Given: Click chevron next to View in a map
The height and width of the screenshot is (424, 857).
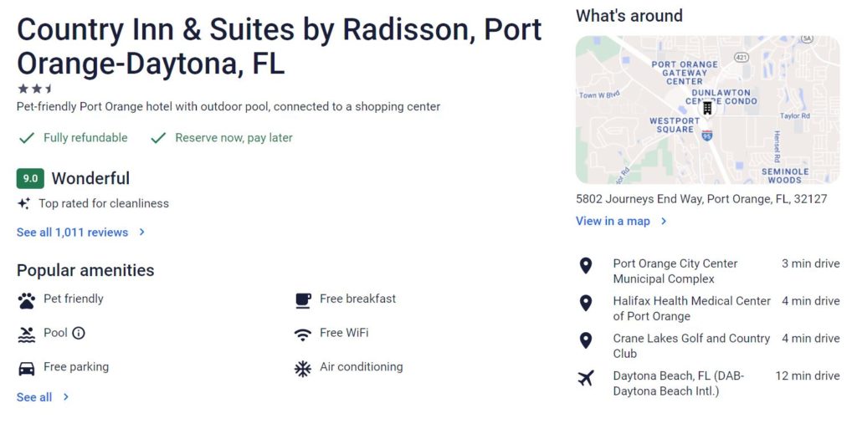Looking at the screenshot, I should (x=664, y=222).
